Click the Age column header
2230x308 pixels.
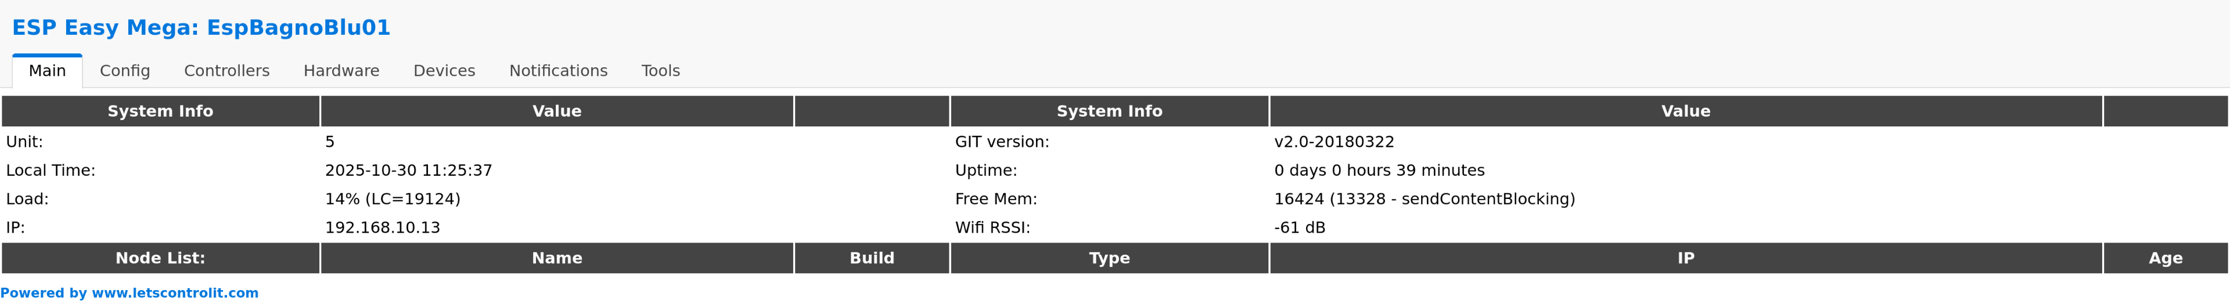2165,258
